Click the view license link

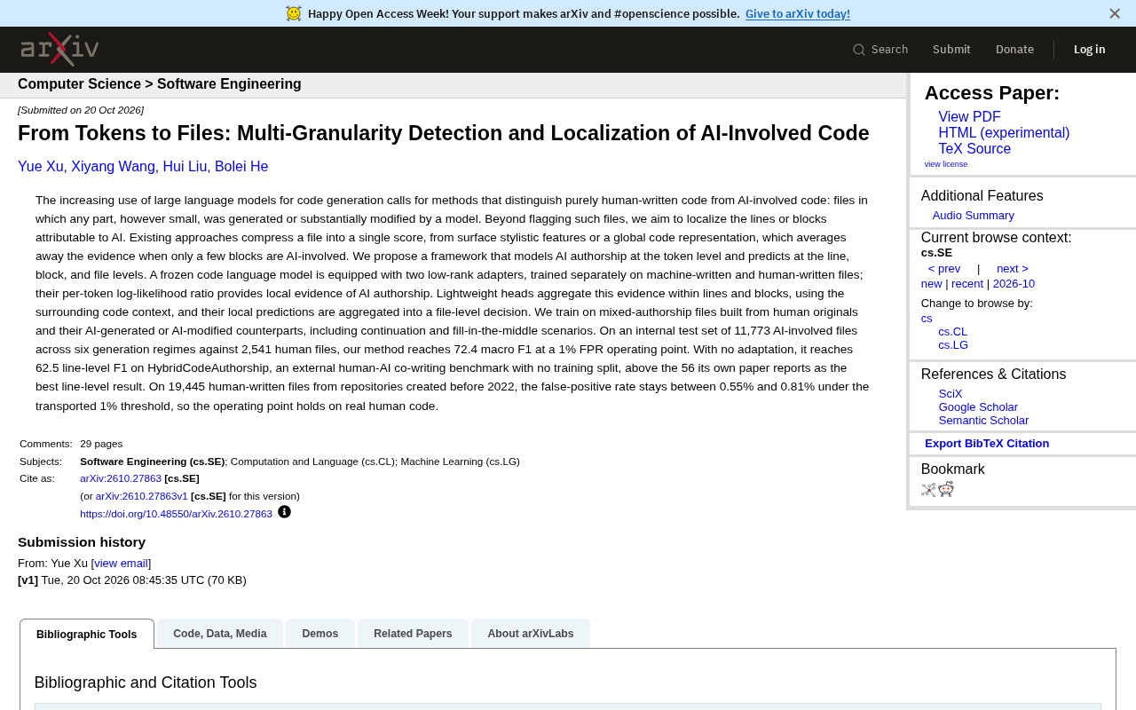[x=946, y=164]
